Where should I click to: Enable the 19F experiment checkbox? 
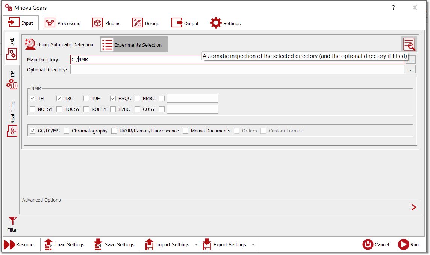(86, 98)
